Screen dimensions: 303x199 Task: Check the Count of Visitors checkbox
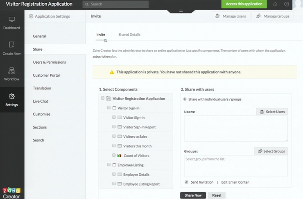114,155
